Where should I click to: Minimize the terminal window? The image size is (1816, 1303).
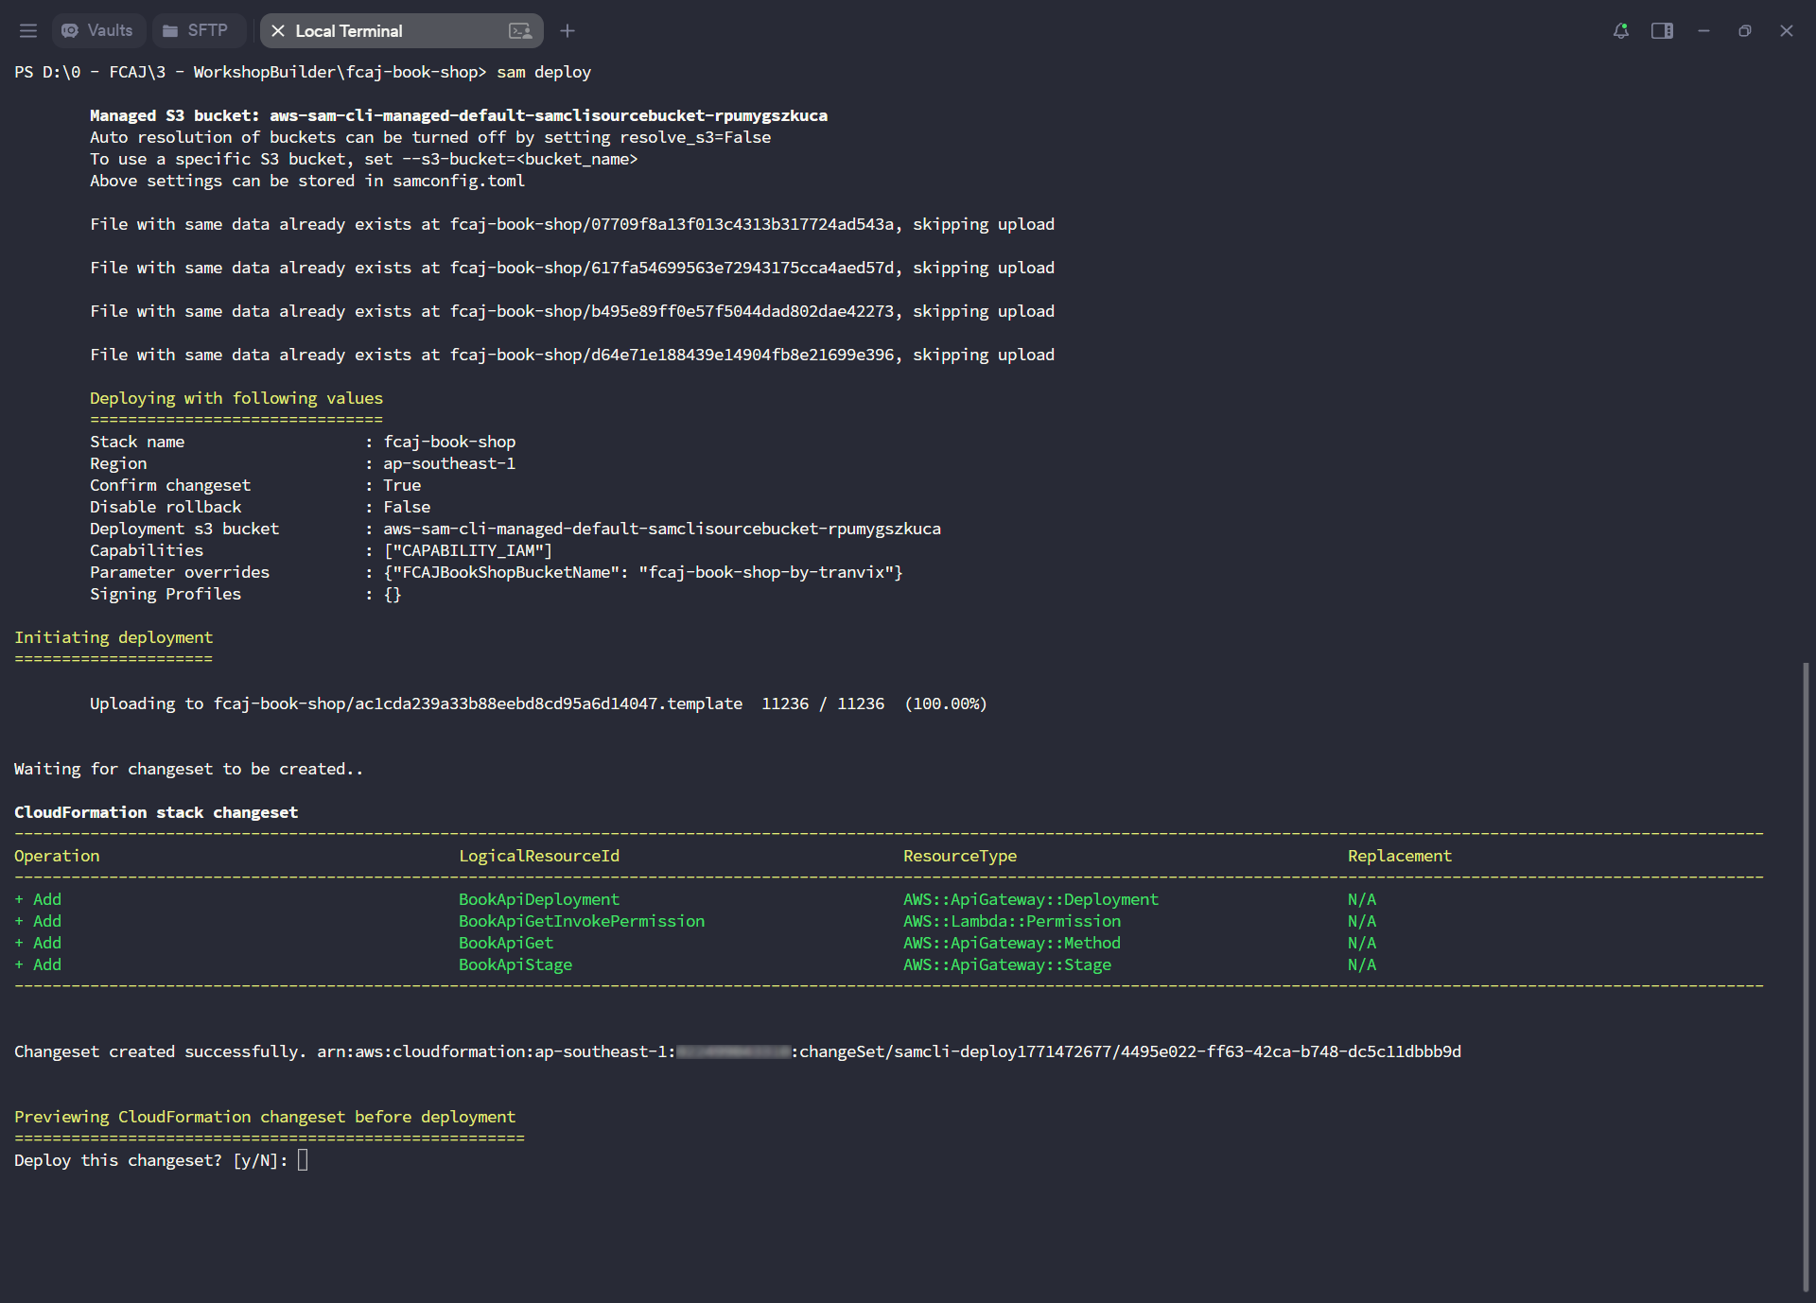pos(1703,30)
